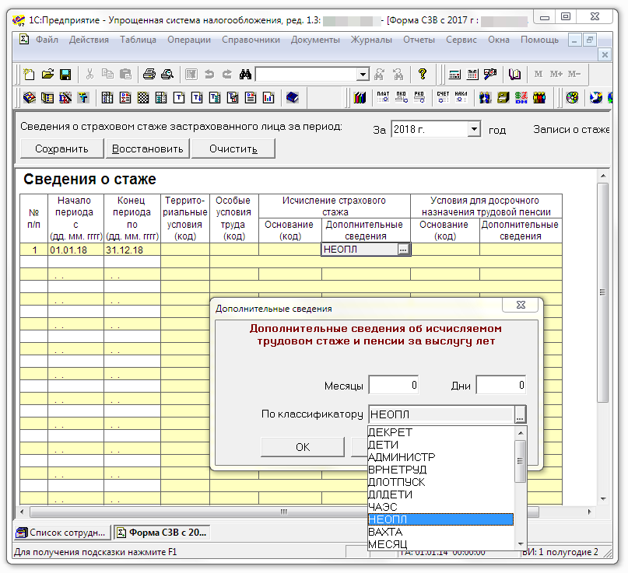Select ДЕТИ in the classifier list
628x573 pixels.
[x=440, y=445]
